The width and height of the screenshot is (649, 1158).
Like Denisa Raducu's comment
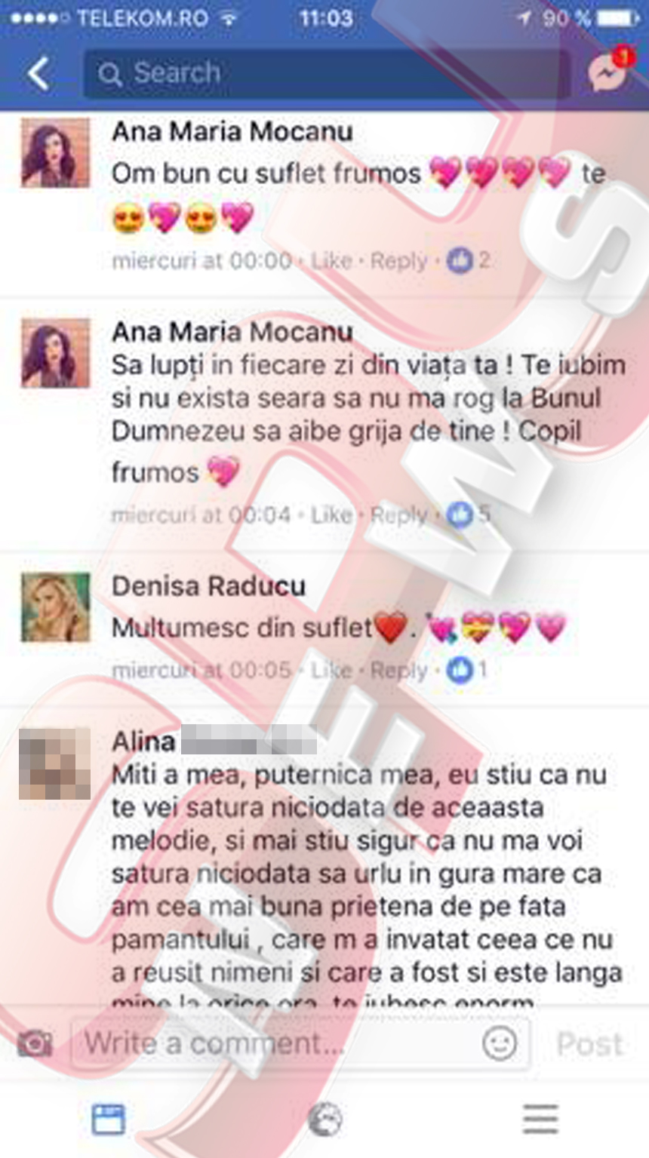tap(331, 670)
